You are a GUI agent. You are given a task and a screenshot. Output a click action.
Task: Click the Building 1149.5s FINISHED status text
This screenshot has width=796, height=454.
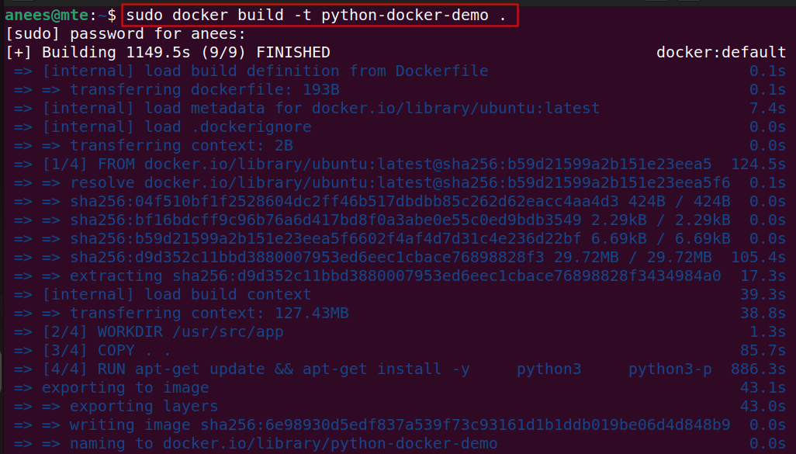(x=186, y=53)
